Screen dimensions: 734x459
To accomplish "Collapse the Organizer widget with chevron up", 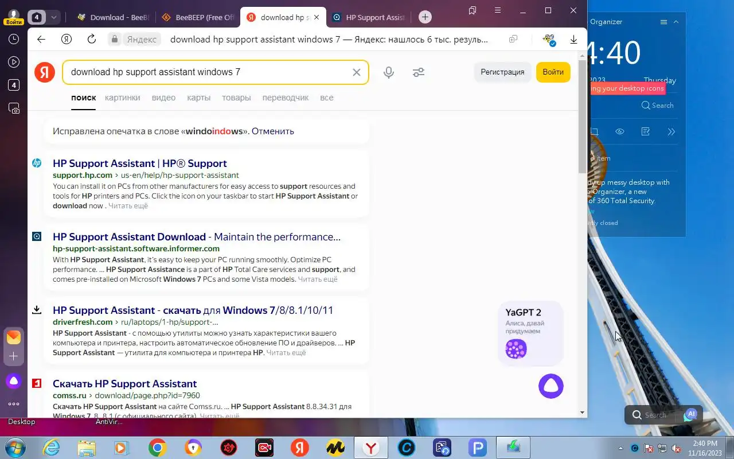I will [676, 22].
